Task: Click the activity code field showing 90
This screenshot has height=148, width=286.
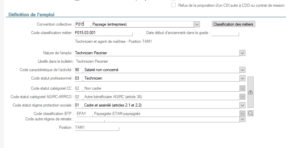Action: coord(77,70)
